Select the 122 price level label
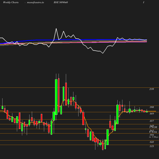159x159 pixels. (x=152, y=142)
